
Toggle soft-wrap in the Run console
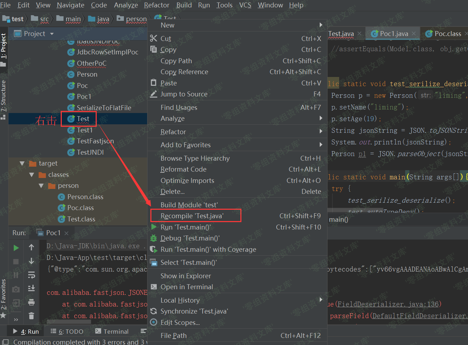(x=31, y=275)
